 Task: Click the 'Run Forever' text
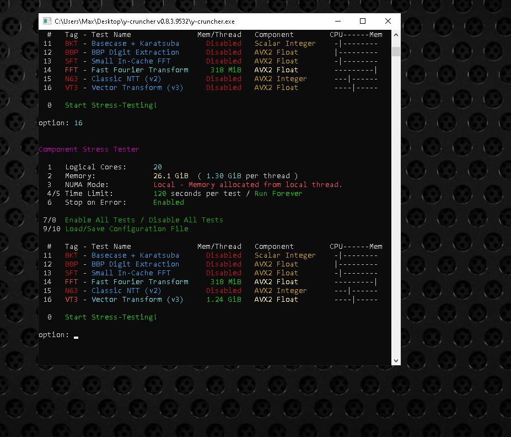278,193
